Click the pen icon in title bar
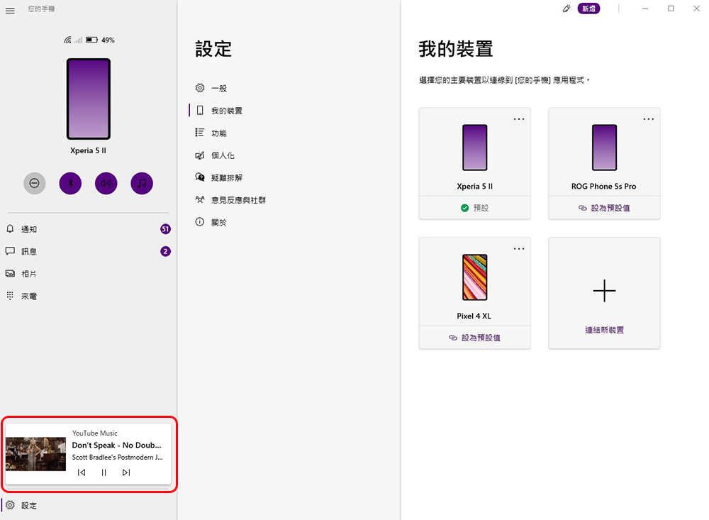The image size is (709, 520). click(566, 9)
